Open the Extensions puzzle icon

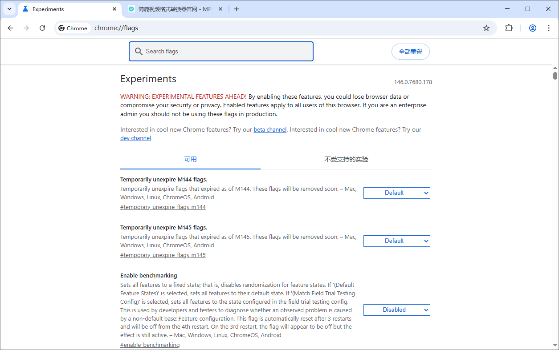(509, 28)
